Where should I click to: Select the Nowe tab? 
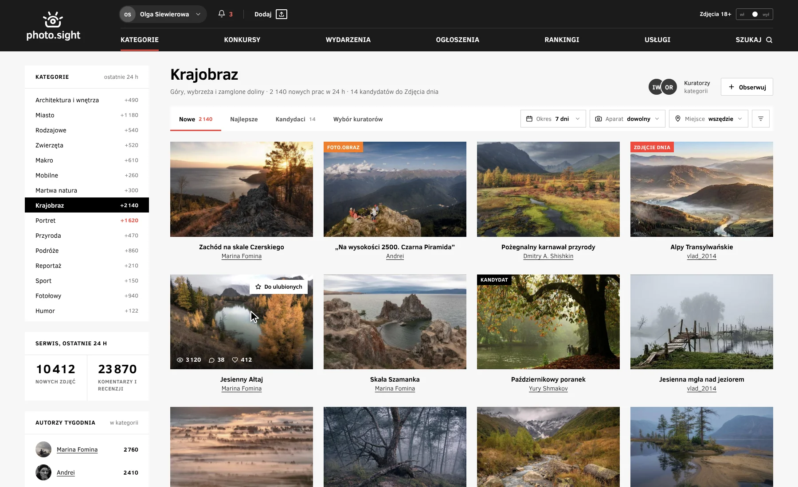pyautogui.click(x=196, y=119)
